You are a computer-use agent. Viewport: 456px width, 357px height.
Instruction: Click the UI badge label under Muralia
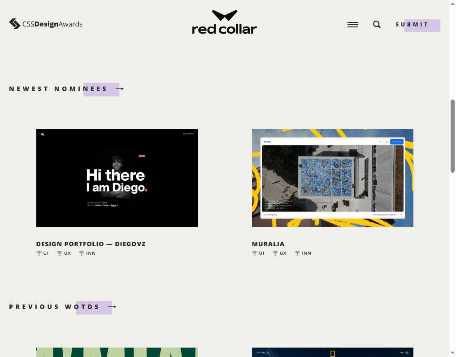(261, 253)
